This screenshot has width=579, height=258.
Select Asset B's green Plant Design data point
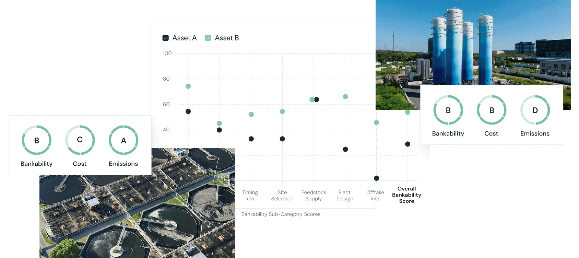(x=345, y=97)
